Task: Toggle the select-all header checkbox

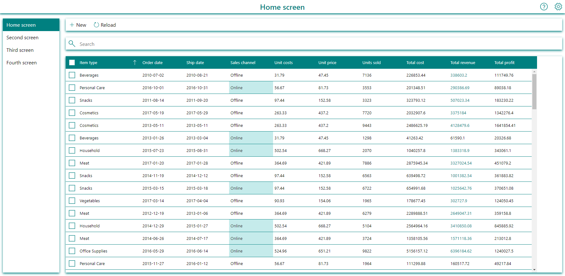Action: pyautogui.click(x=72, y=62)
